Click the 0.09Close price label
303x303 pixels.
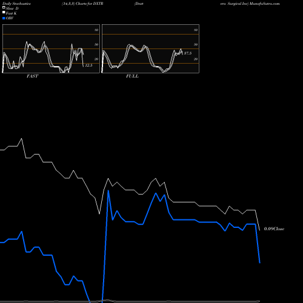[274, 229]
